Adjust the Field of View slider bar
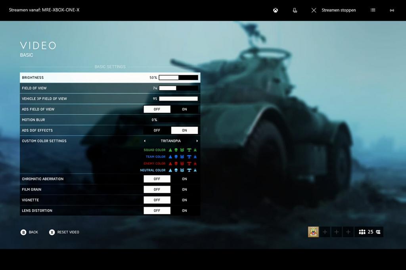Screen dimensions: 406x270 tap(178, 88)
